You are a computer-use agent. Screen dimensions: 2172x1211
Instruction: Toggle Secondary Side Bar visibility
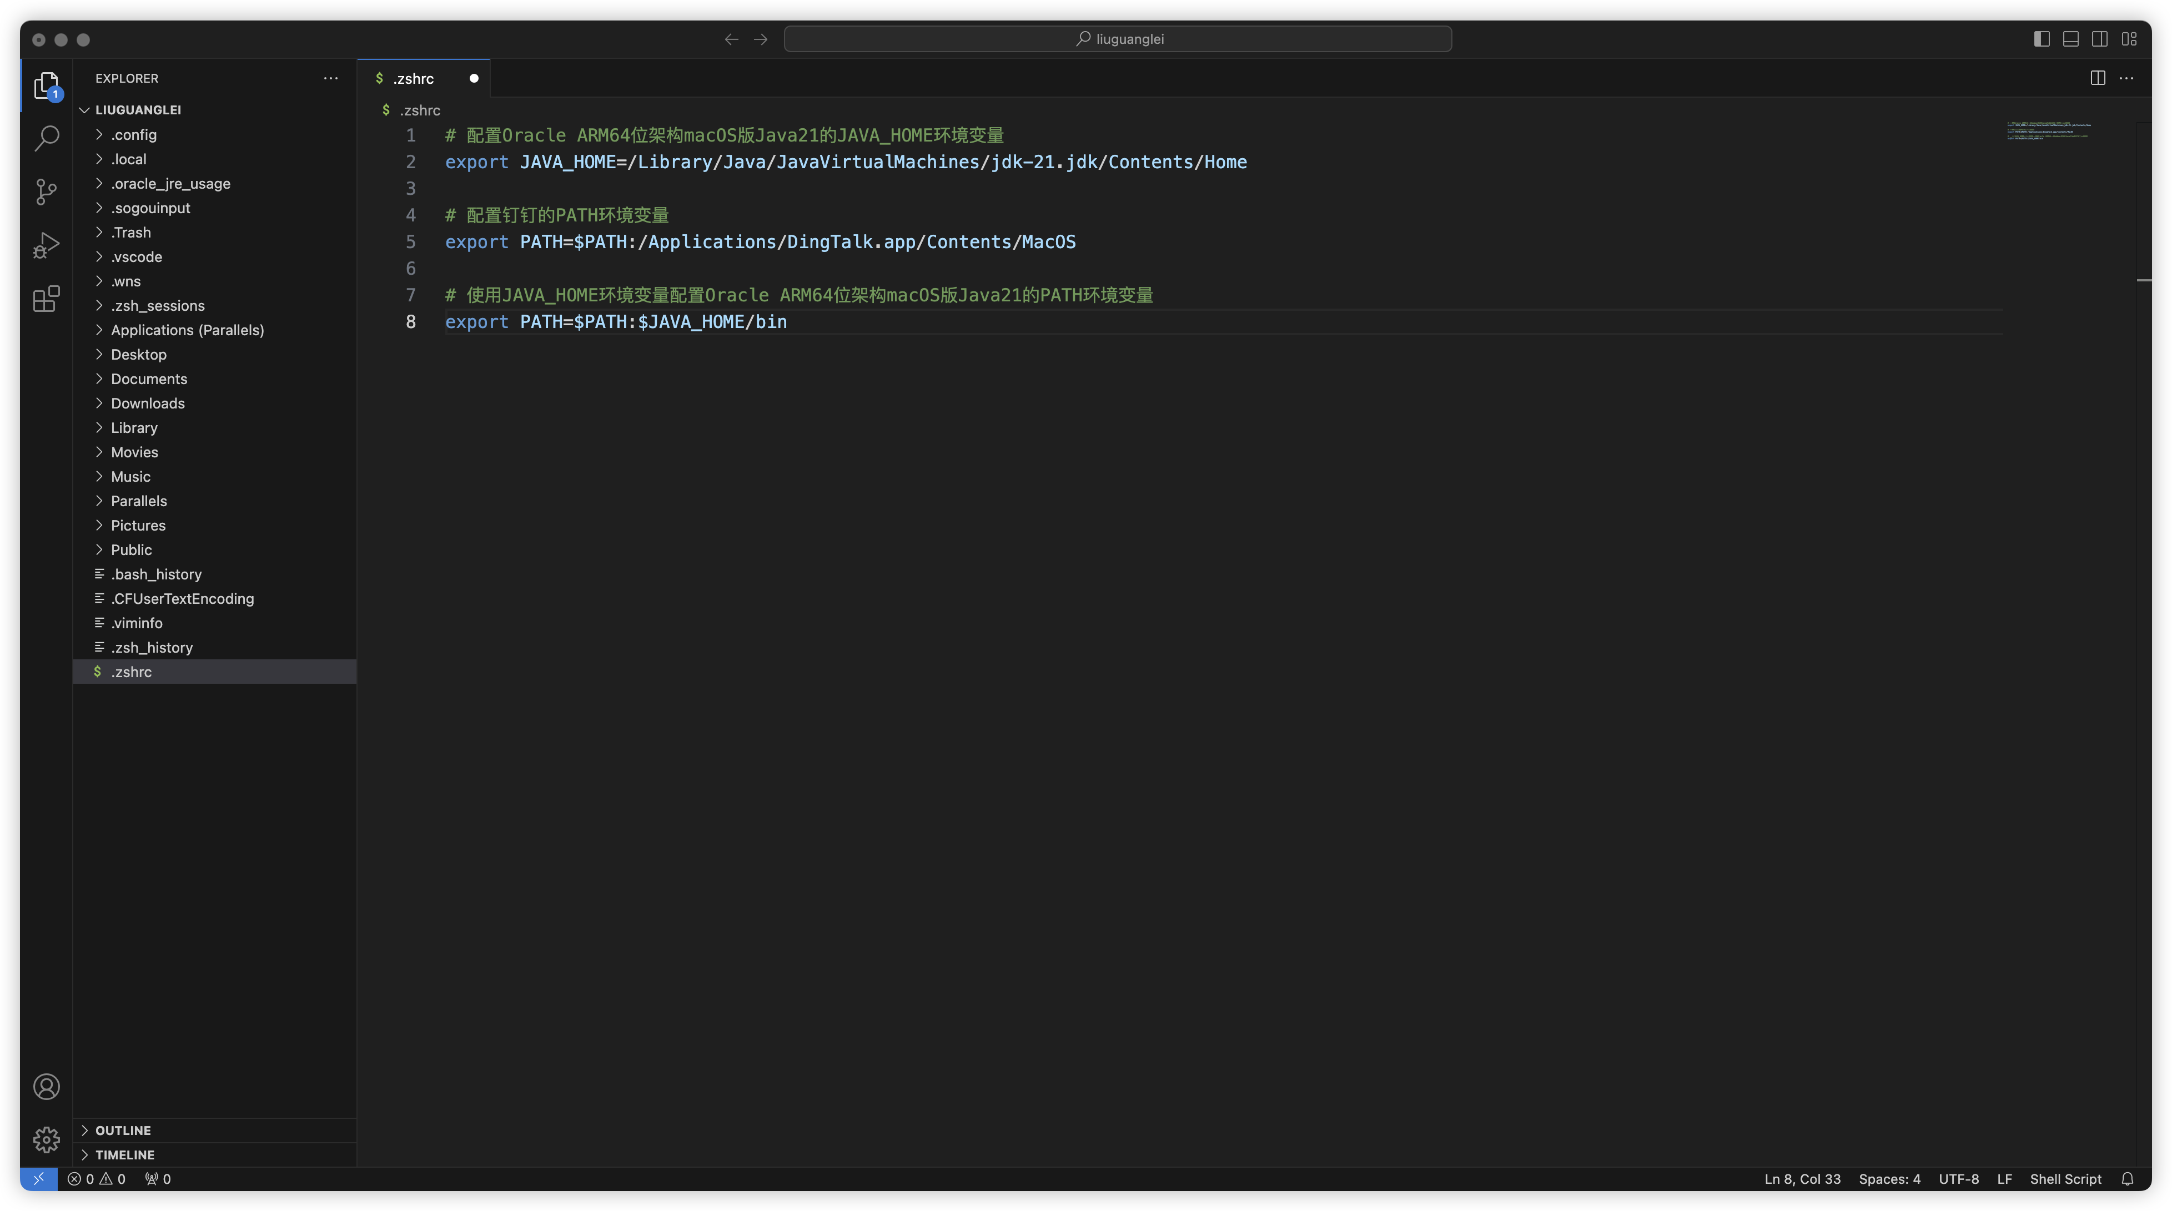tap(2099, 39)
